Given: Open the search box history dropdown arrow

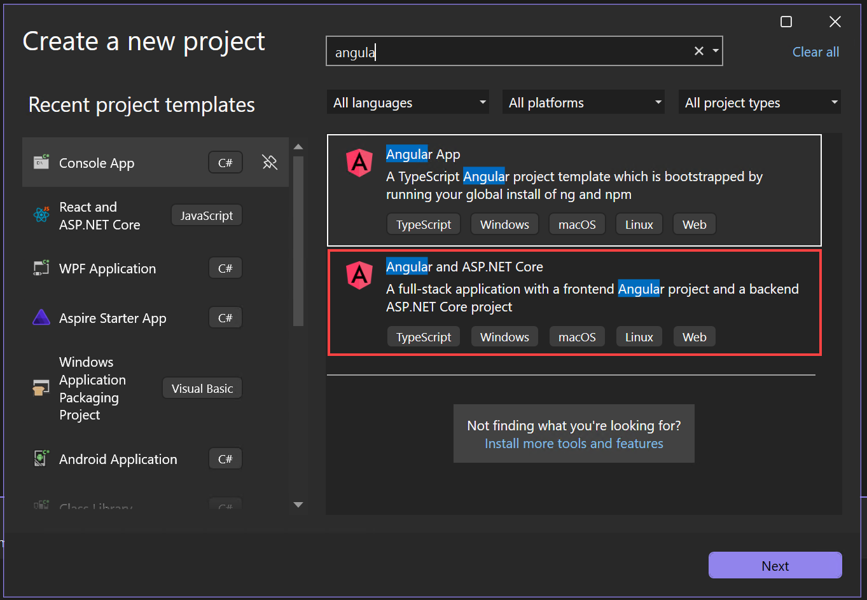Looking at the screenshot, I should pos(715,51).
